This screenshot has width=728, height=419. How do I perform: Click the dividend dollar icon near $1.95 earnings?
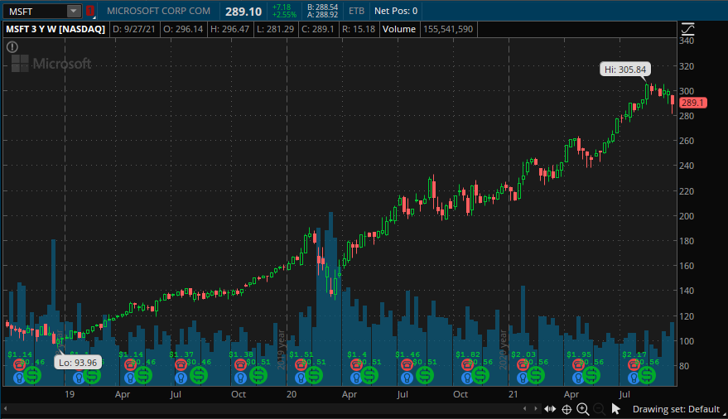(591, 375)
